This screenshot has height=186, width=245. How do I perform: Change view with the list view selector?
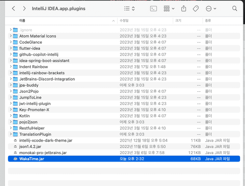(x=129, y=8)
